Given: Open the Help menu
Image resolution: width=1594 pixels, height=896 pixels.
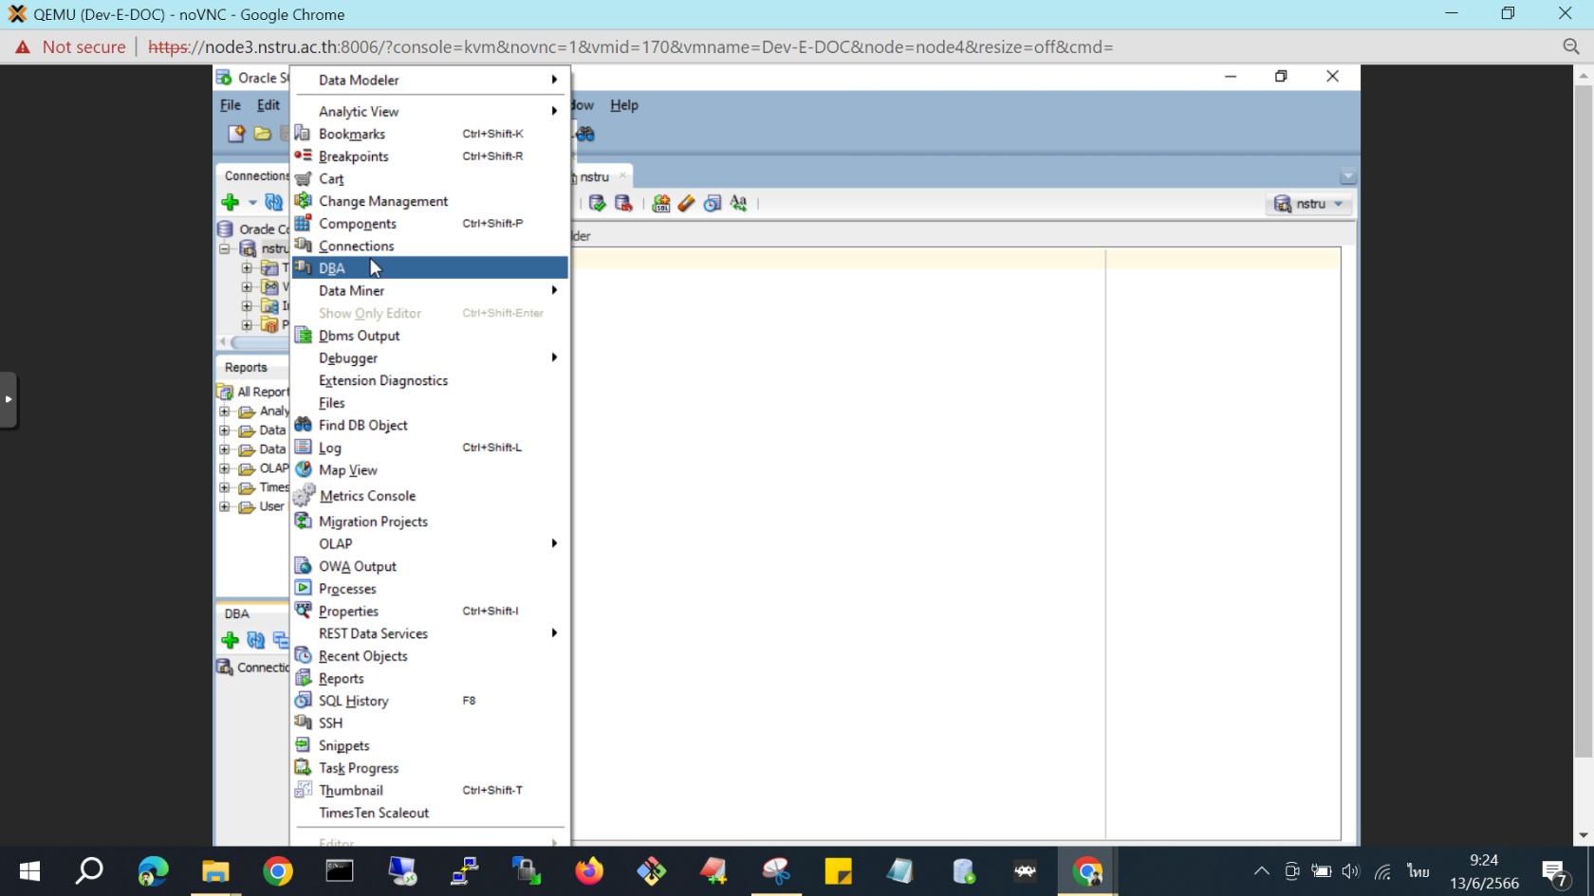Looking at the screenshot, I should pyautogui.click(x=623, y=105).
